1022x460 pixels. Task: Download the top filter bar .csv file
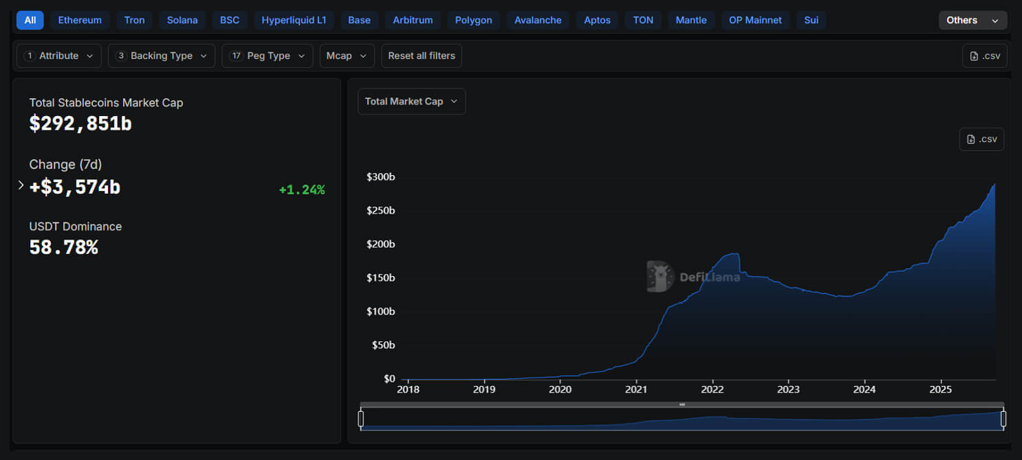point(984,56)
